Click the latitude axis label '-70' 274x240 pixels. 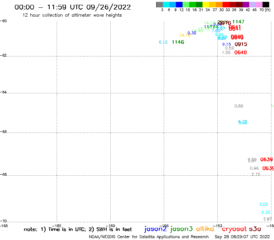pyautogui.click(x=3, y=221)
